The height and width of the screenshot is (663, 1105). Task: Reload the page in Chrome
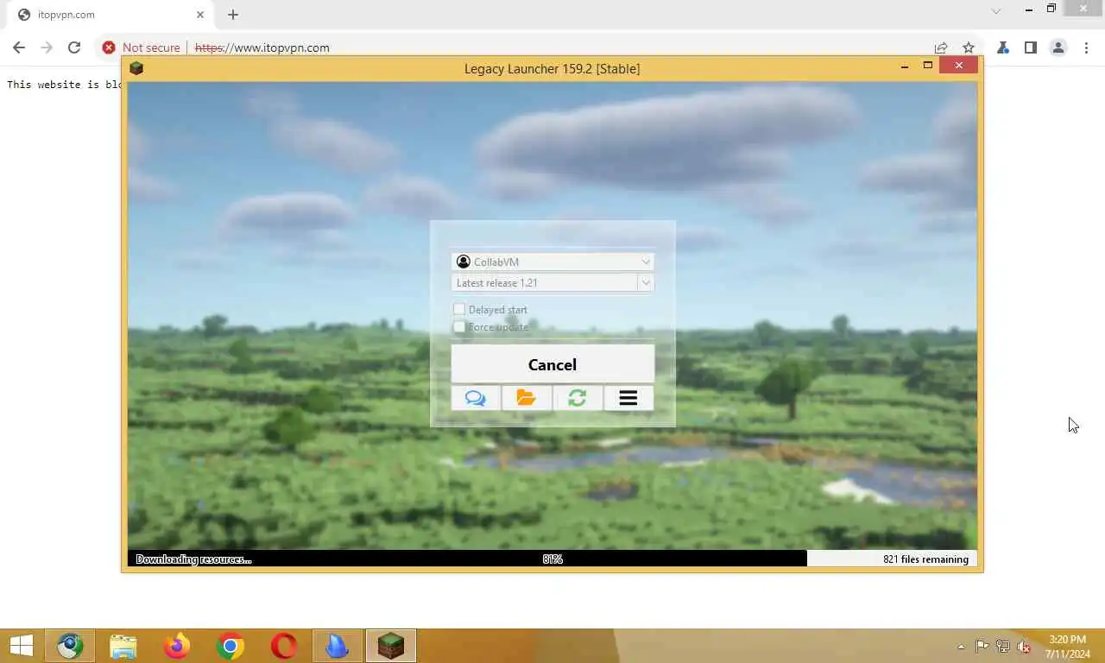click(x=74, y=47)
